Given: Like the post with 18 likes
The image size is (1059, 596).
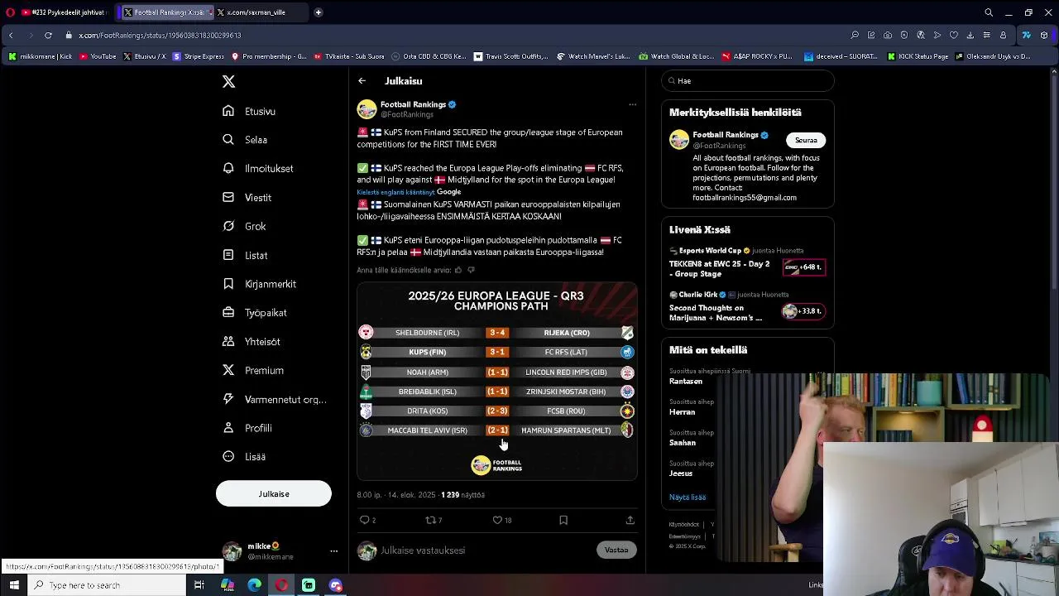Looking at the screenshot, I should point(501,520).
